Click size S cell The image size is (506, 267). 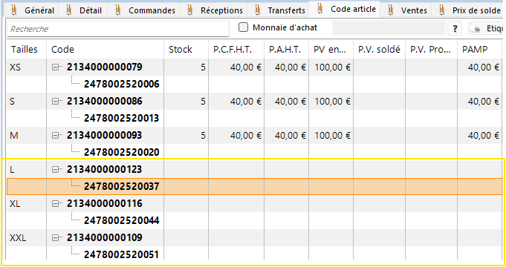(x=27, y=101)
